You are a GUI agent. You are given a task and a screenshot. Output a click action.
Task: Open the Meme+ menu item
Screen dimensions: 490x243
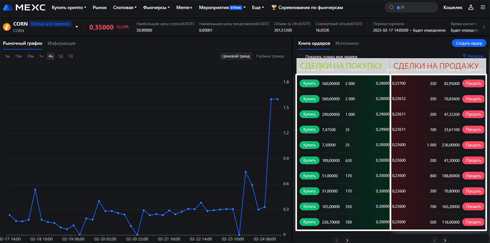click(x=184, y=7)
